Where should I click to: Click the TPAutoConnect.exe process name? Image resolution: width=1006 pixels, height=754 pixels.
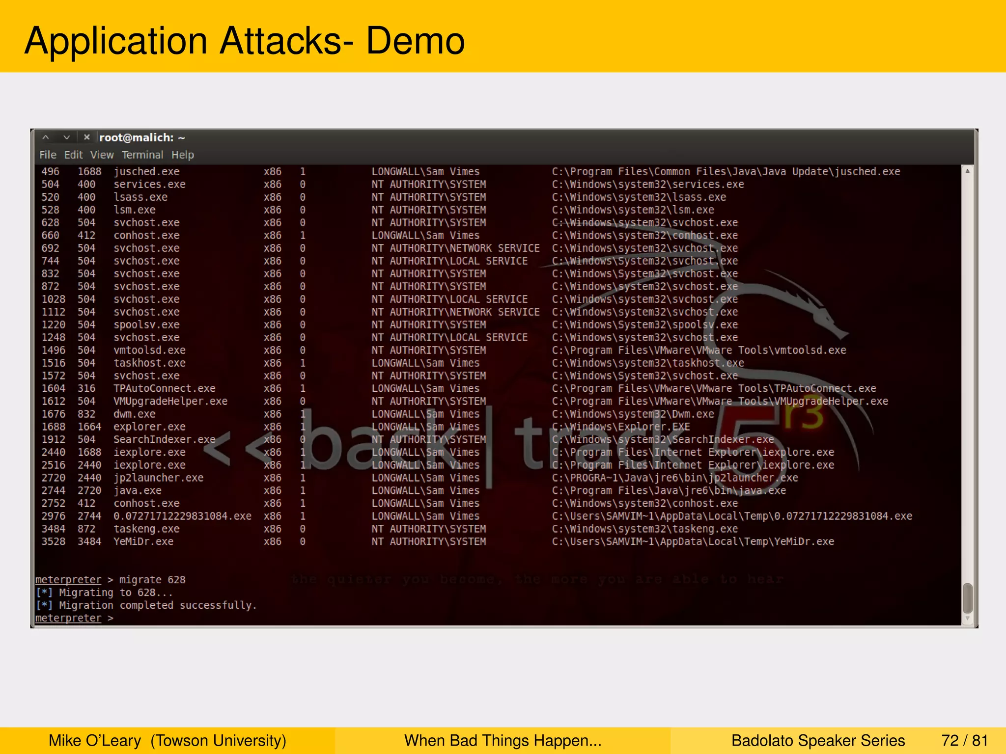[x=165, y=389]
